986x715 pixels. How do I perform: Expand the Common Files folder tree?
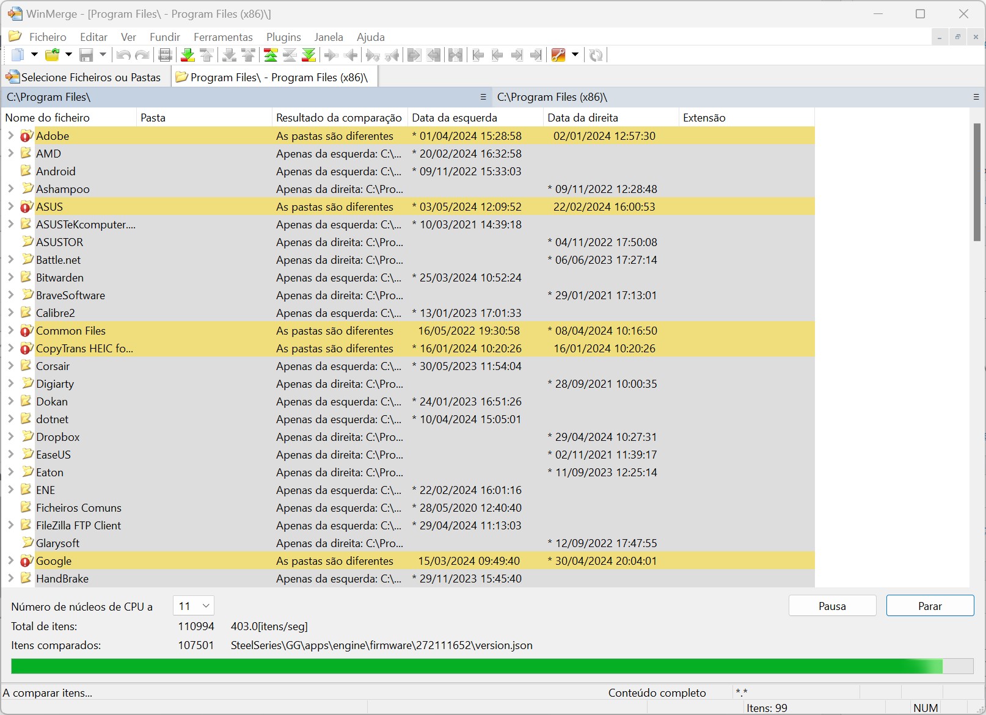pyautogui.click(x=10, y=330)
